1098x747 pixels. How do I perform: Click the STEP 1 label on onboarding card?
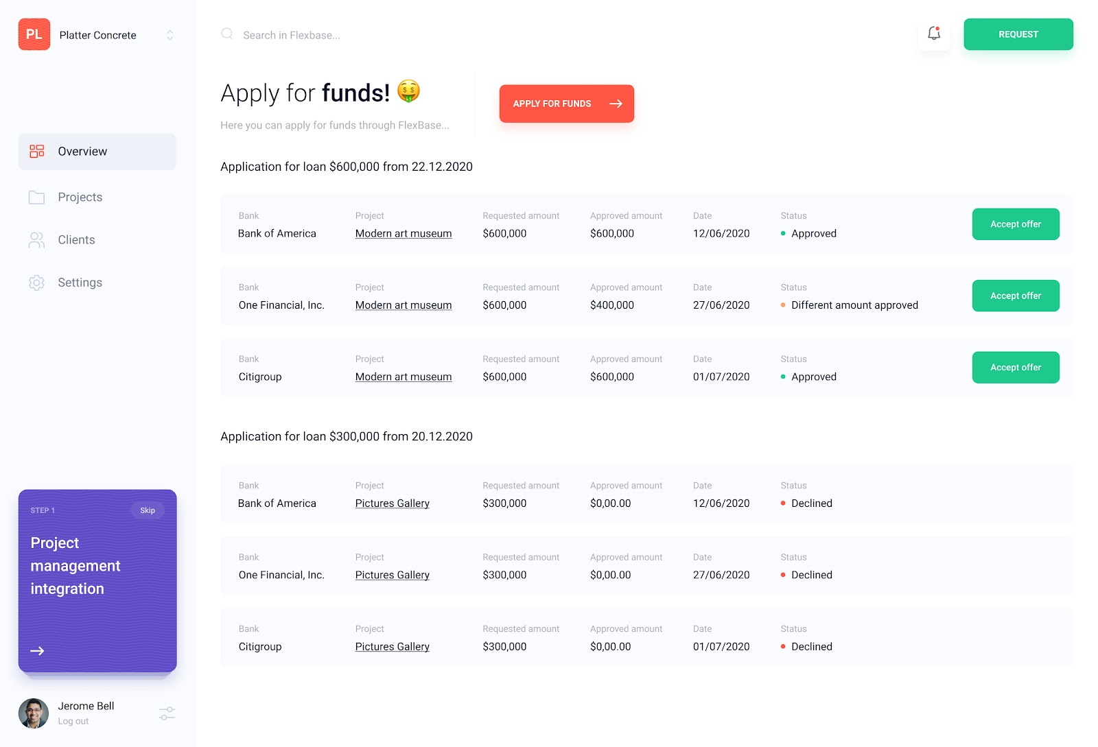[43, 511]
